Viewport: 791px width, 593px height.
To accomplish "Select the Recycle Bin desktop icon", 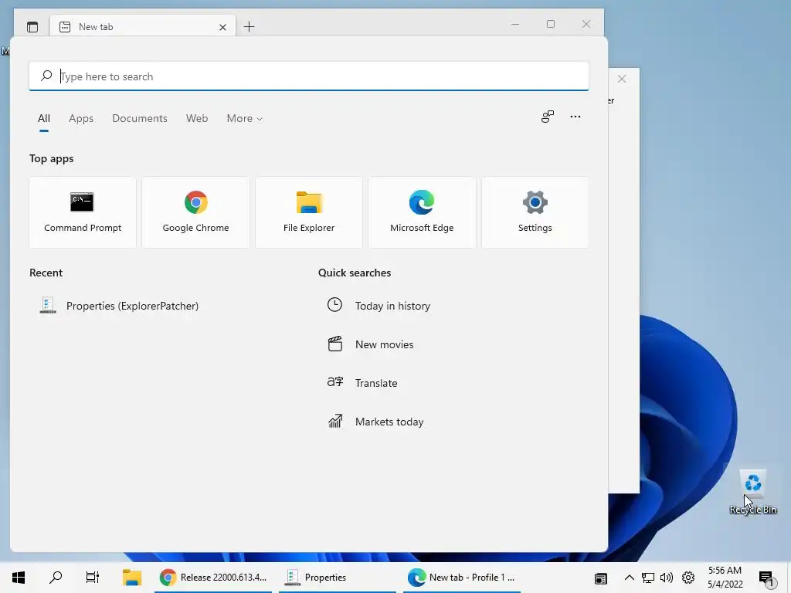I will tap(753, 492).
